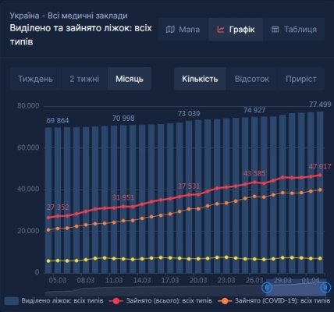Image resolution: width=334 pixels, height=312 pixels.
Task: Click the last blue bar labeled 77 499
Action: (x=320, y=193)
